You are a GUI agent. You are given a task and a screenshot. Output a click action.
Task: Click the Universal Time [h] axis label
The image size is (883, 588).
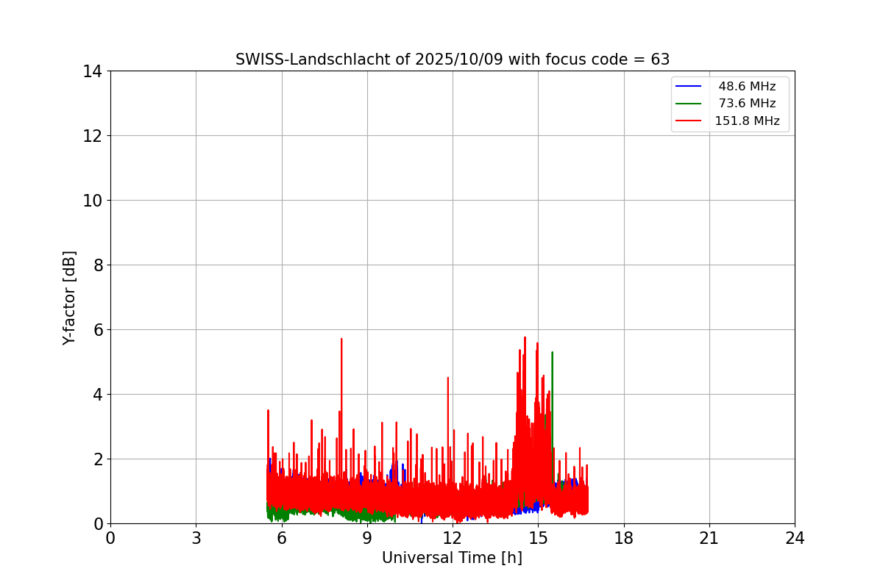[452, 558]
